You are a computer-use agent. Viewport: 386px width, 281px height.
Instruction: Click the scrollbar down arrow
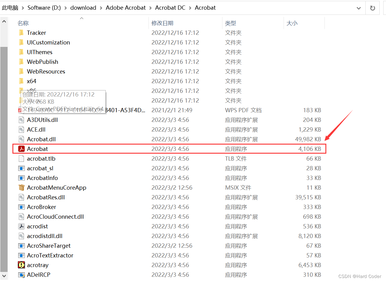(x=4, y=276)
